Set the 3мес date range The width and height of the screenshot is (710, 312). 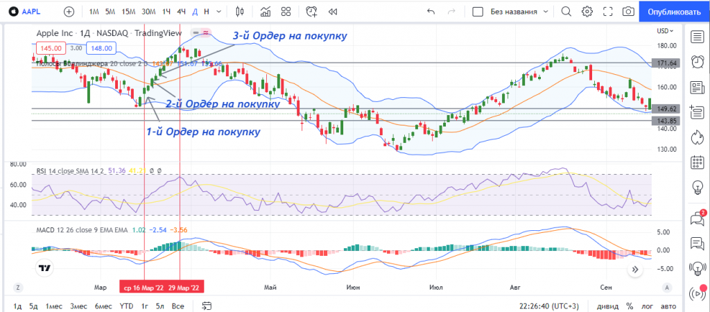[x=79, y=306]
